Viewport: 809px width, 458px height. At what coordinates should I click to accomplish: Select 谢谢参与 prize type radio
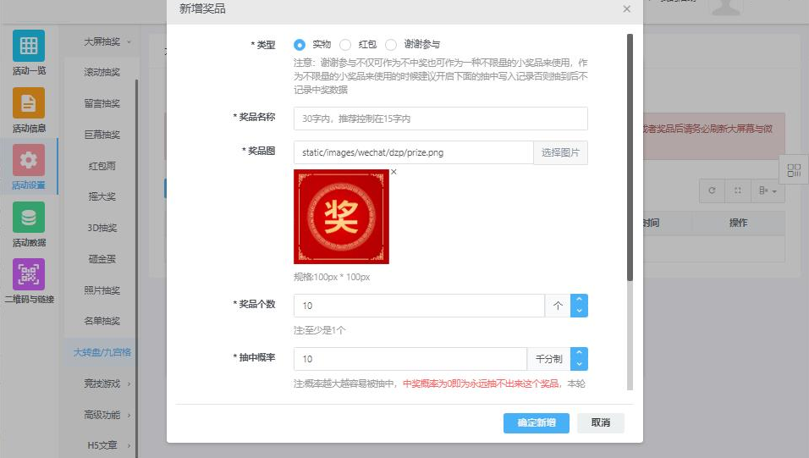391,45
